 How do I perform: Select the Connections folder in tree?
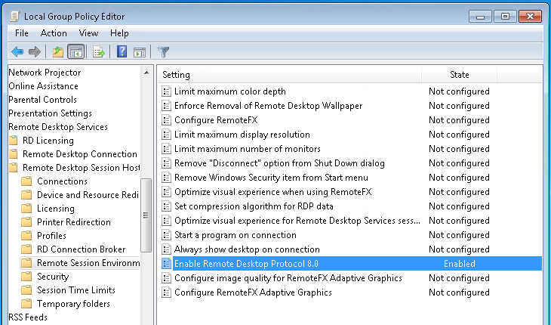[x=62, y=181]
